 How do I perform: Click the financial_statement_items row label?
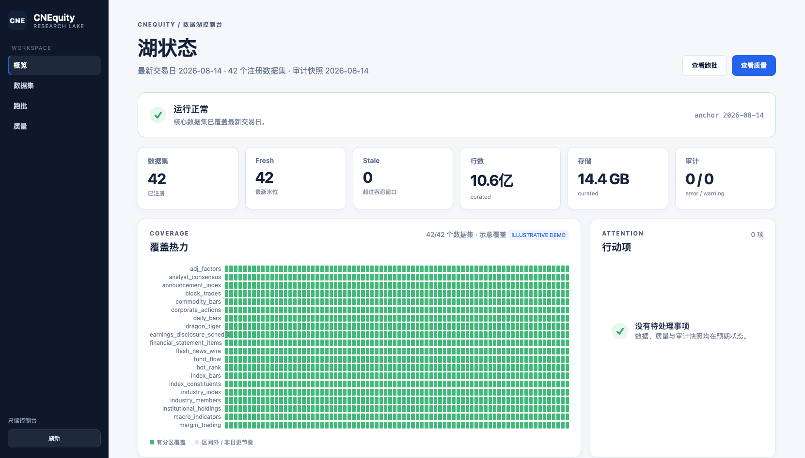(186, 343)
